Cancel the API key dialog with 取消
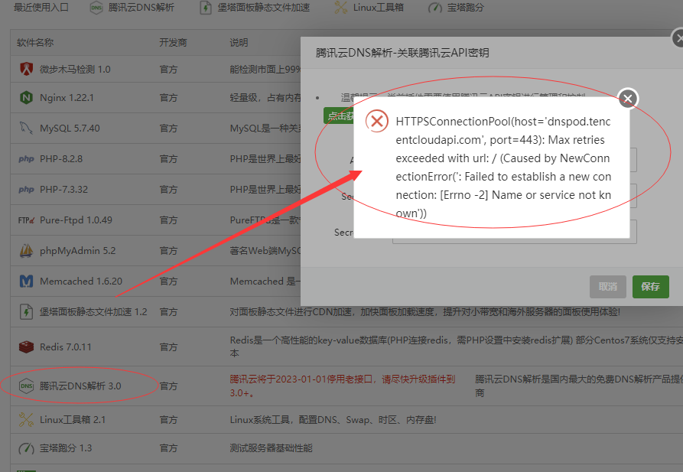The height and width of the screenshot is (472, 683). click(607, 287)
